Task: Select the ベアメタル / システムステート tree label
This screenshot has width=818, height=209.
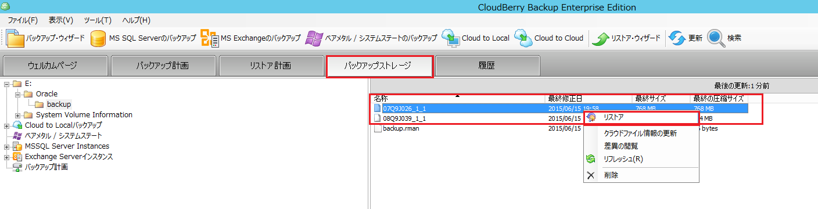Action: [63, 136]
